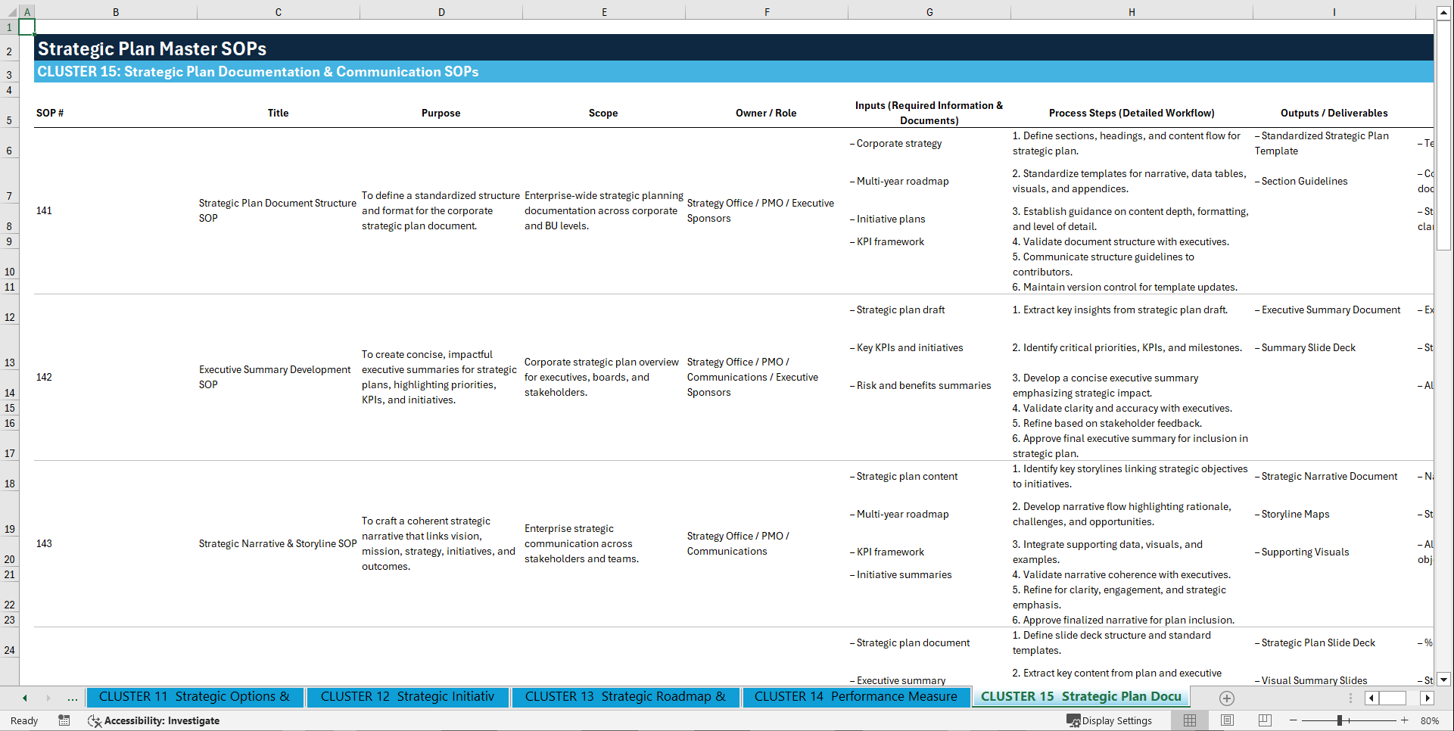Select column B by its header
The height and width of the screenshot is (731, 1454).
pyautogui.click(x=116, y=11)
